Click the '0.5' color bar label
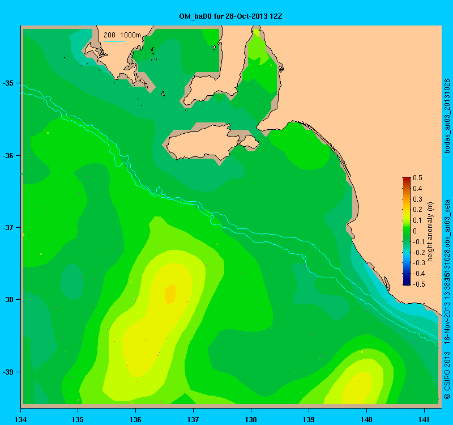Image resolution: width=453 pixels, height=425 pixels. click(x=417, y=178)
